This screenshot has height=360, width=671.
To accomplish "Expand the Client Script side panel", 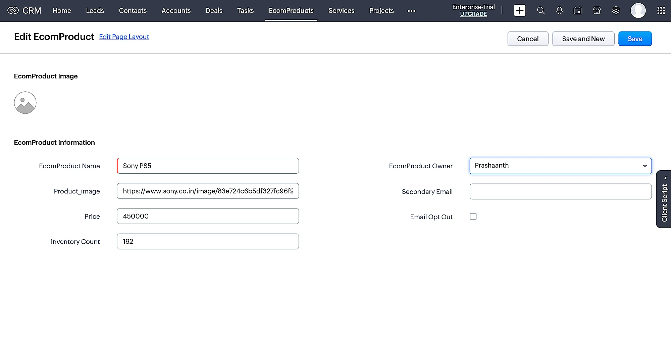I will [x=664, y=199].
